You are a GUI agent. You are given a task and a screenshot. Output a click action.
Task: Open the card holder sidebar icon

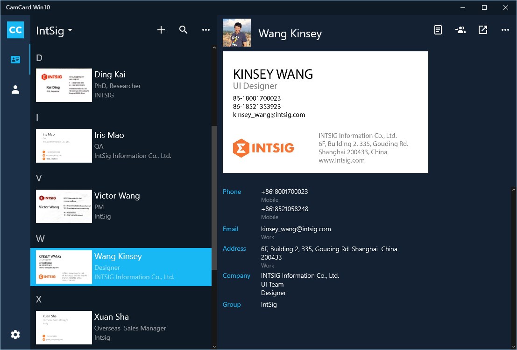coord(15,60)
